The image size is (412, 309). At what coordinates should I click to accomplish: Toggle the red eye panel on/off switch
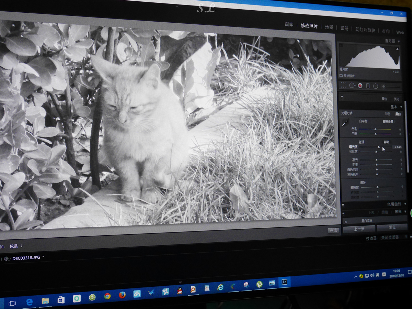[x=342, y=97]
